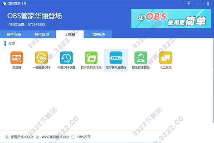
Task: Uncheck the Win7兼容模式启动 checkbox
Action: tap(37, 137)
